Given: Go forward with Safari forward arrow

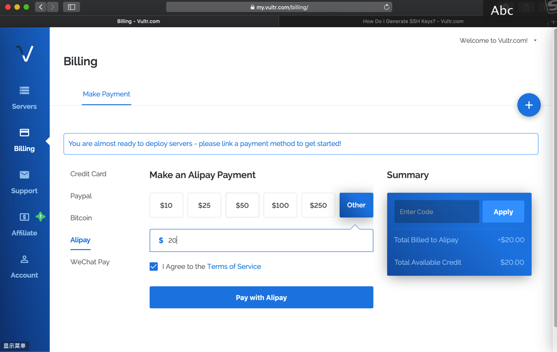Looking at the screenshot, I should 53,7.
